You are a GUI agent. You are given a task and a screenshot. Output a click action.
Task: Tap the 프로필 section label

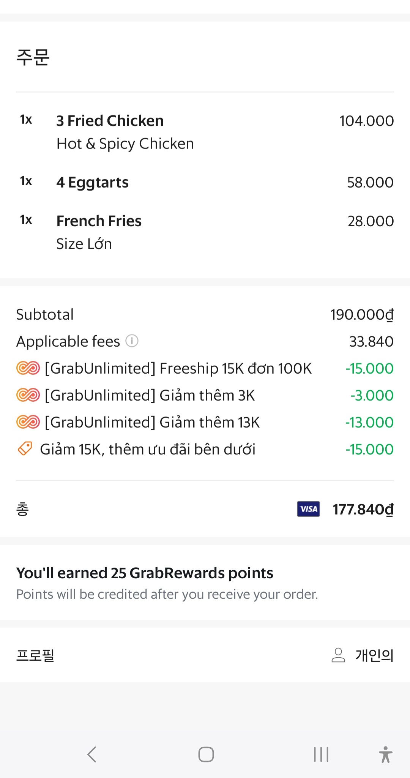point(35,655)
